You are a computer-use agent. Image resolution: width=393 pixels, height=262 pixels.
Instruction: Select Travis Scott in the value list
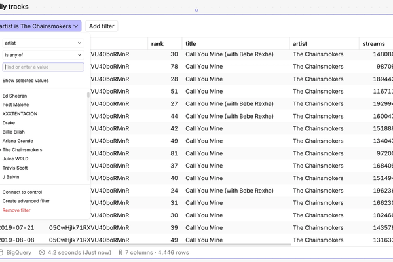coord(15,168)
